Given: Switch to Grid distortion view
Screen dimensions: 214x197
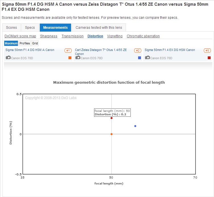Looking at the screenshot, I should point(35,44).
